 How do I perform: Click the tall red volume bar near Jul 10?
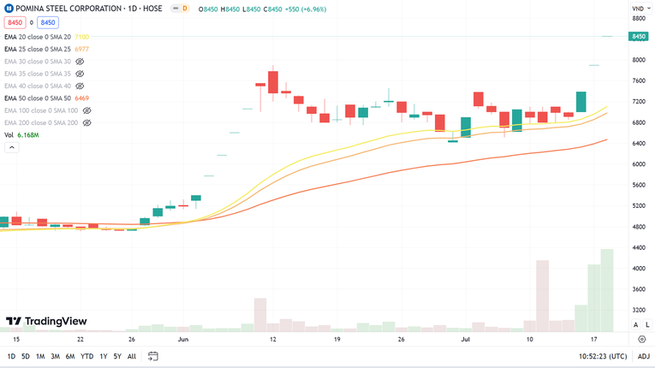542,296
